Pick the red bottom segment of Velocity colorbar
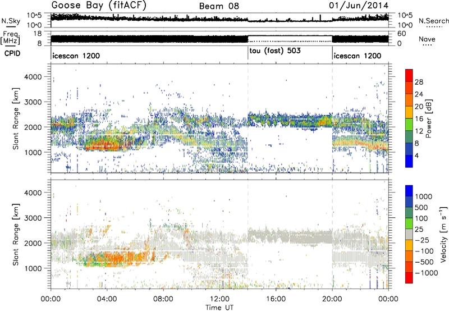The width and height of the screenshot is (449, 311). (x=409, y=278)
